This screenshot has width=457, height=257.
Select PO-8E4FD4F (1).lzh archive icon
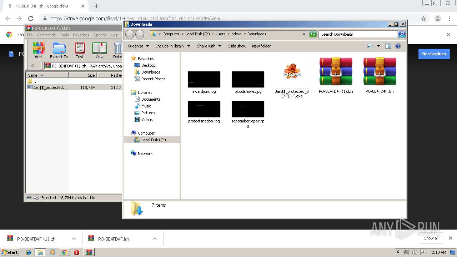pos(336,71)
